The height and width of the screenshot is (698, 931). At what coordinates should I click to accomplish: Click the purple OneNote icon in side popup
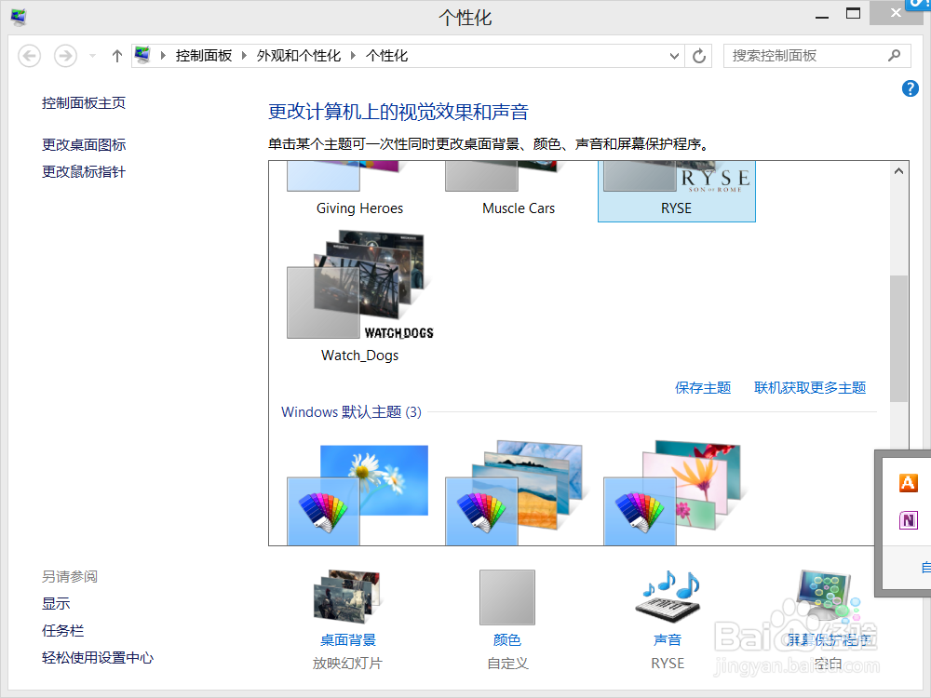click(x=909, y=520)
